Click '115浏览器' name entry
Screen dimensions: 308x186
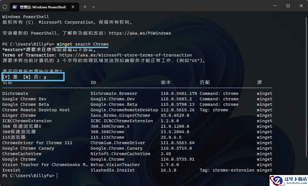[14, 137]
